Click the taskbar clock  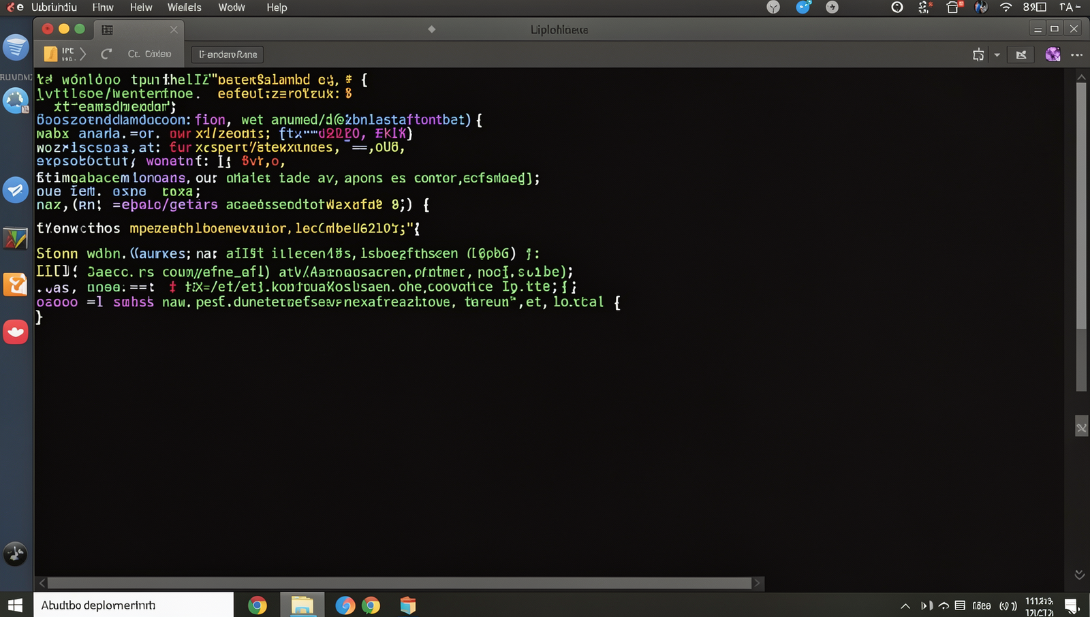tap(1040, 606)
